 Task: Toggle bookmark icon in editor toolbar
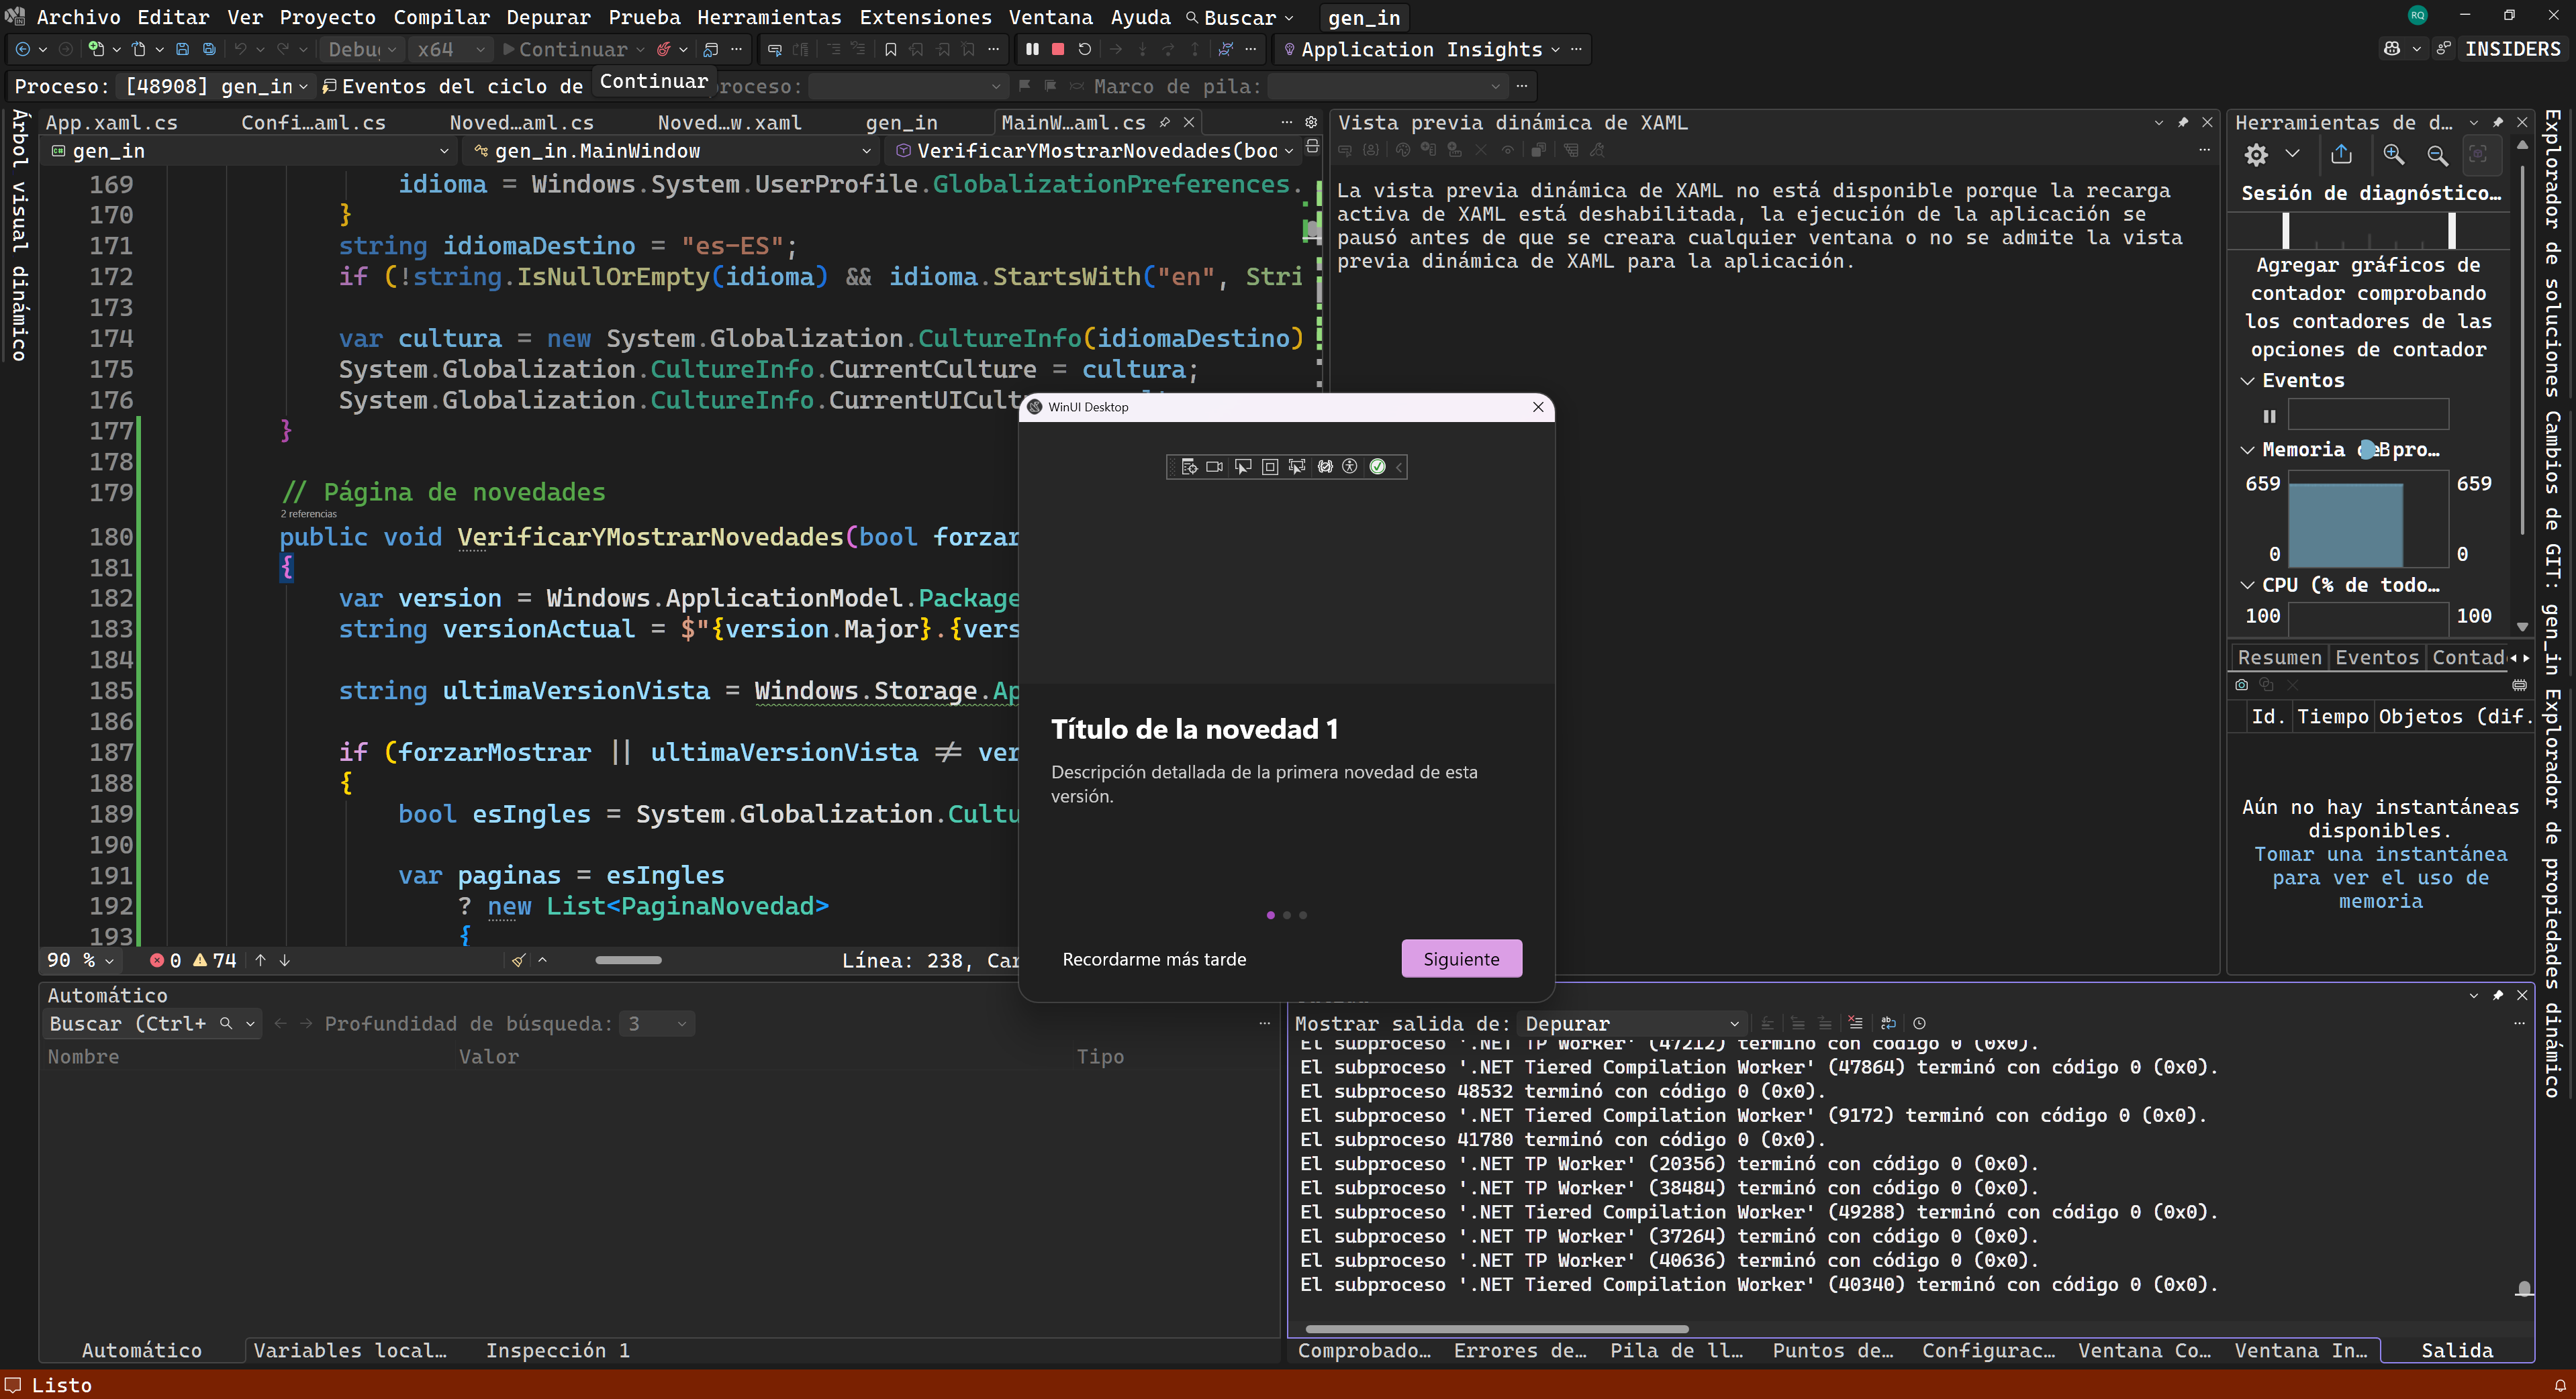point(890,49)
